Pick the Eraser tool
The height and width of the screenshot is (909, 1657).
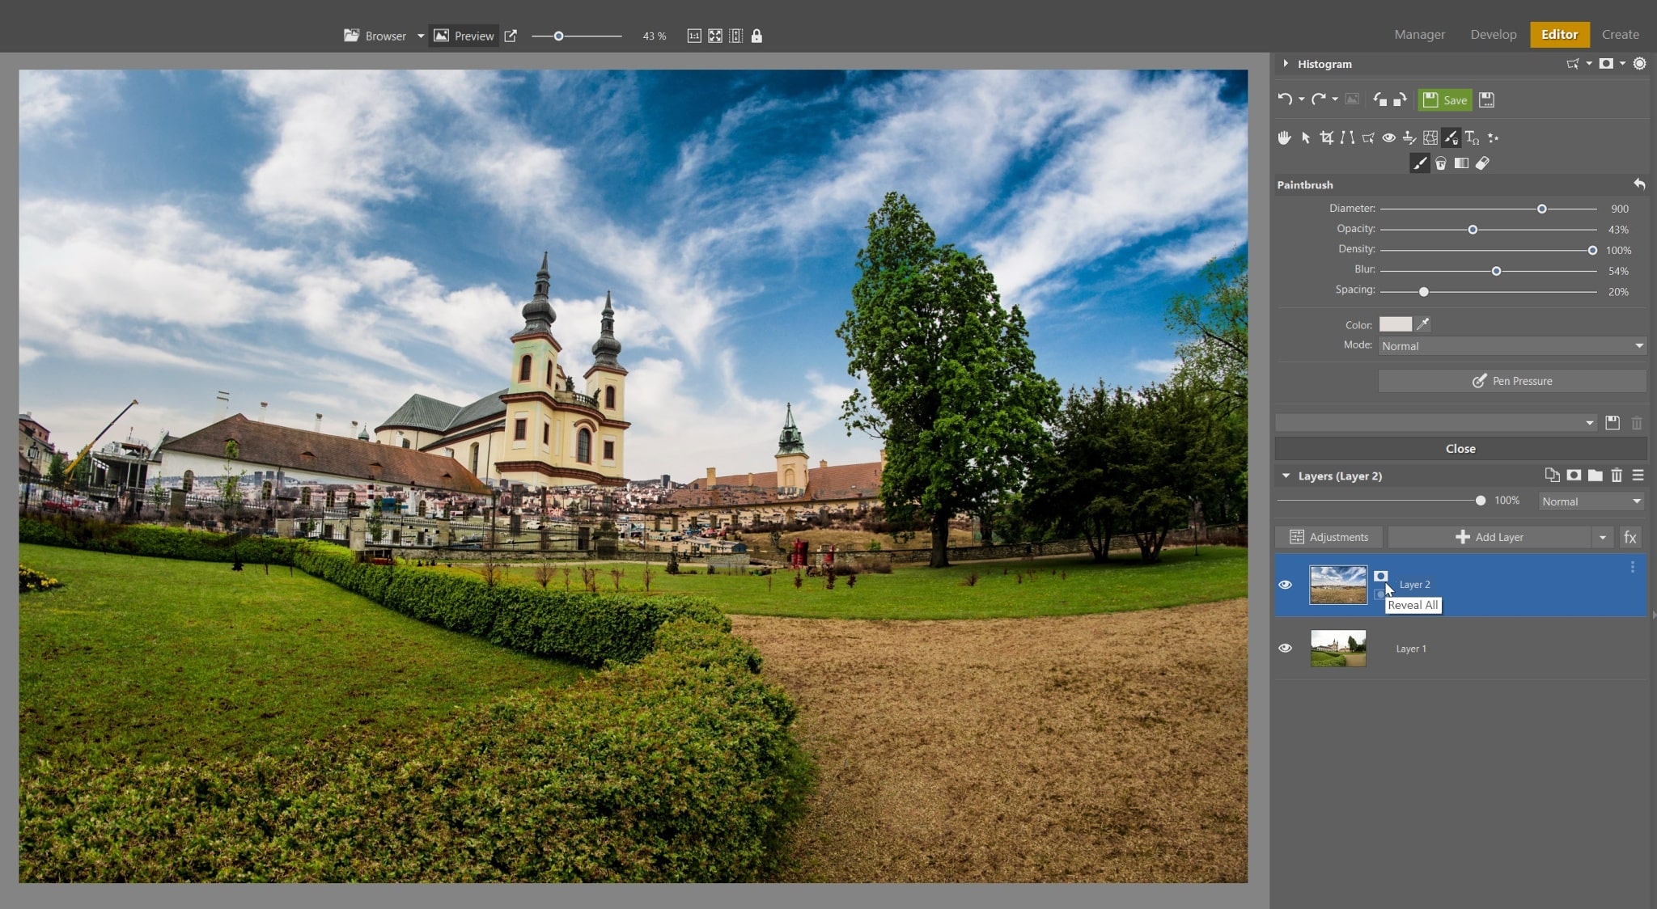[1482, 163]
